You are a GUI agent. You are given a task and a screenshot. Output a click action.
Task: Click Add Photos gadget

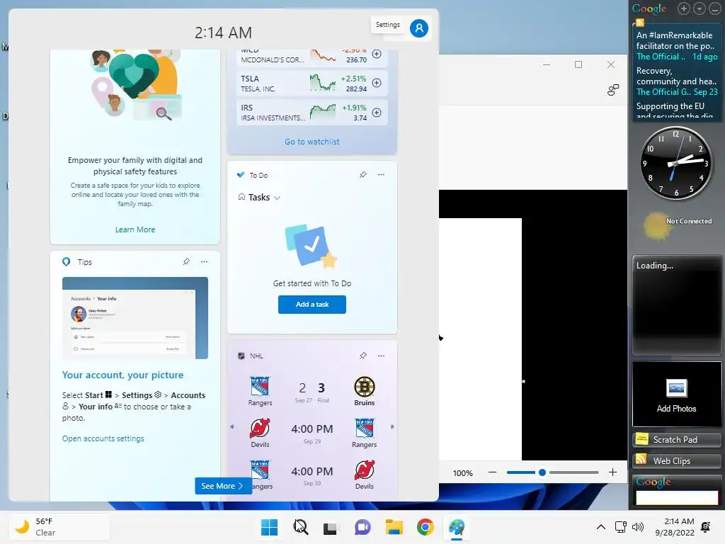[676, 394]
